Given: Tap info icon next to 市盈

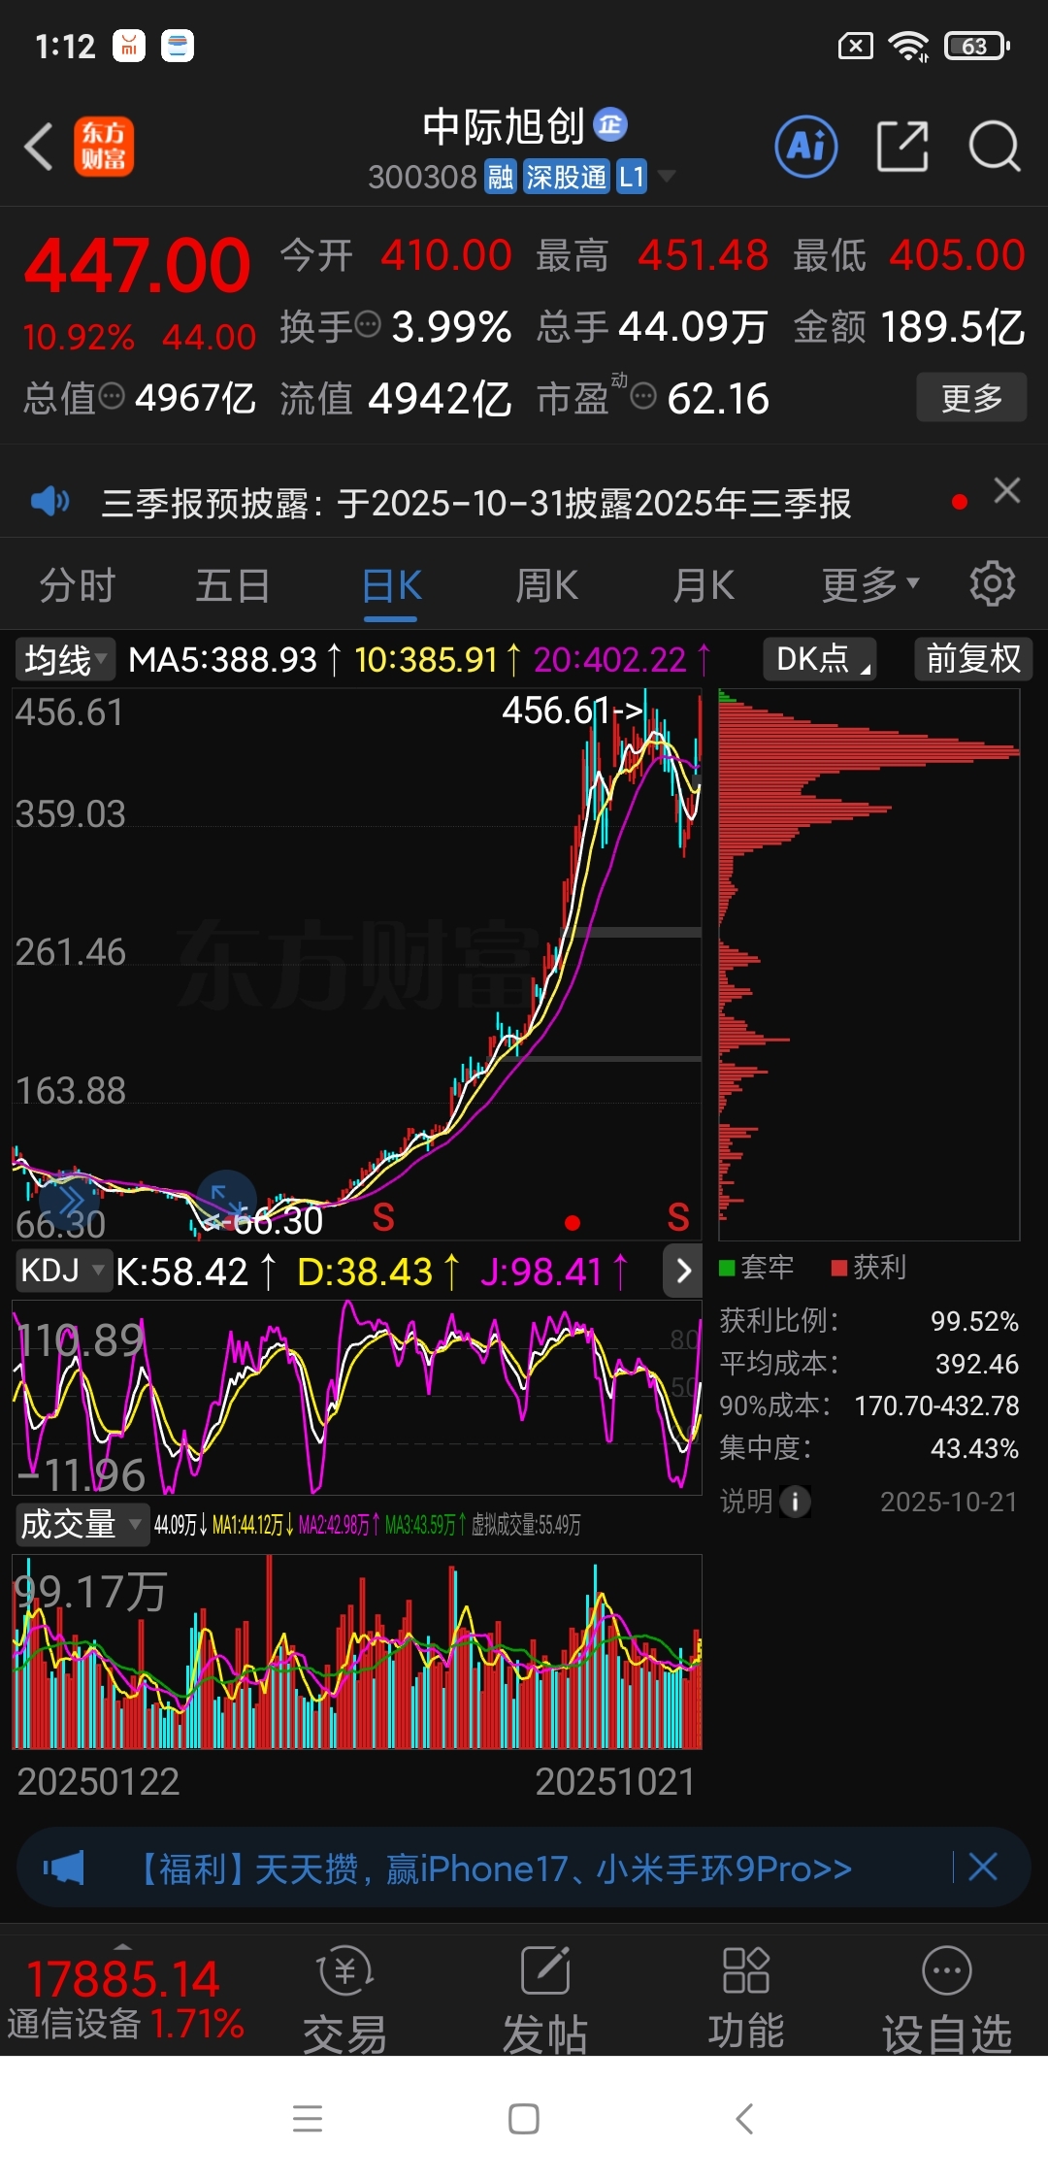Looking at the screenshot, I should [x=644, y=395].
